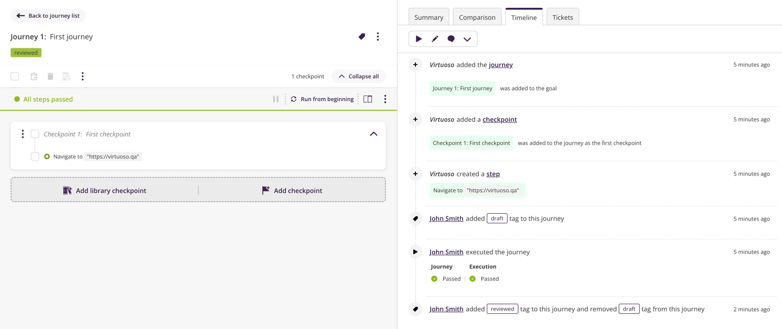Tick the select-all steps checkbox

pyautogui.click(x=15, y=76)
